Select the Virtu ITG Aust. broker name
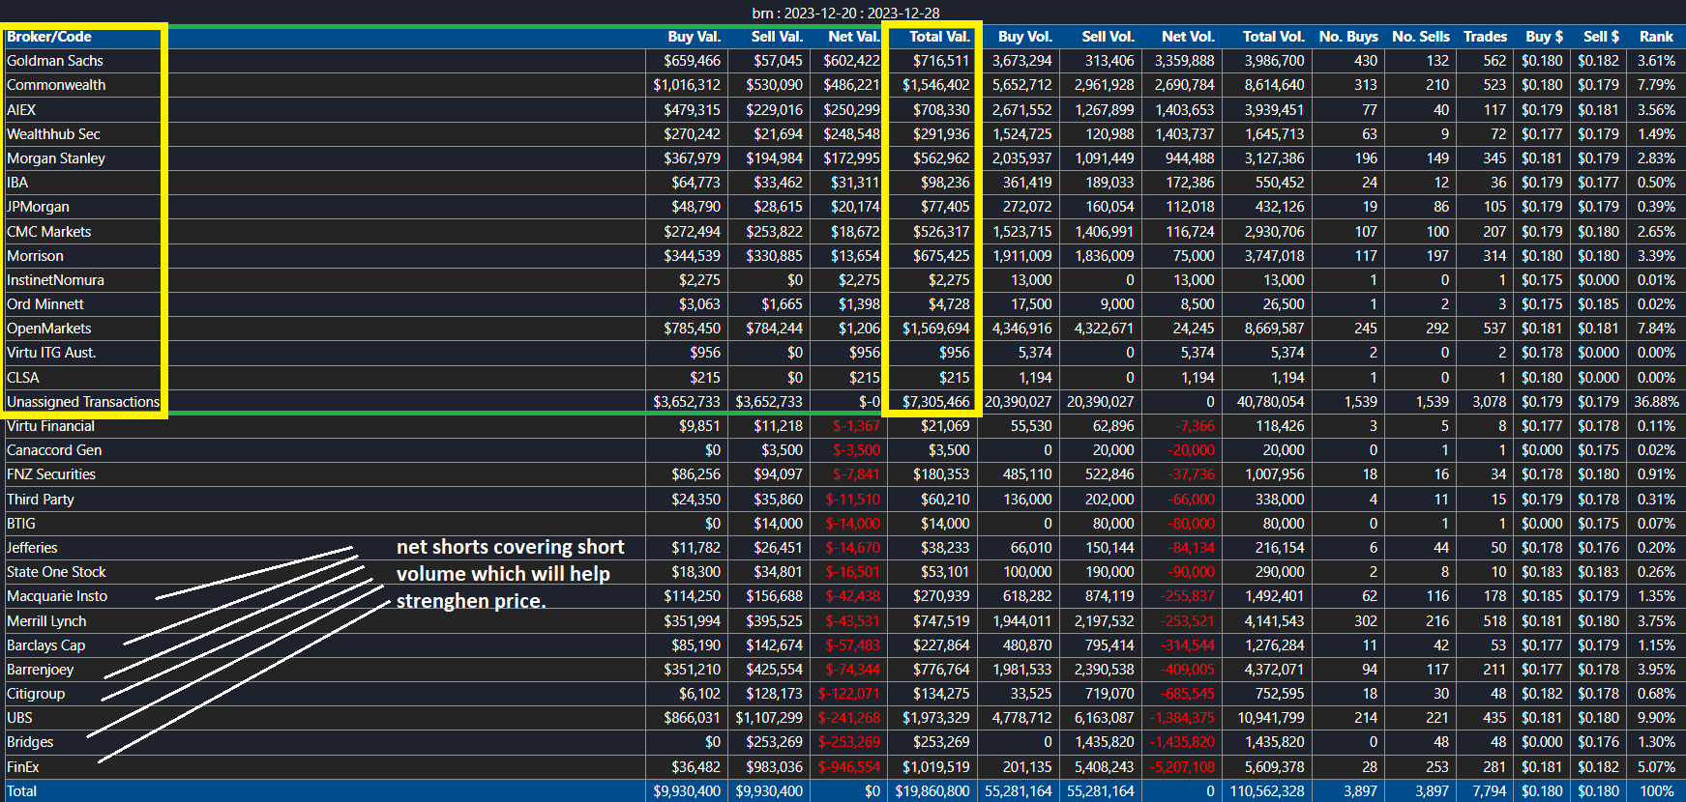 (51, 353)
